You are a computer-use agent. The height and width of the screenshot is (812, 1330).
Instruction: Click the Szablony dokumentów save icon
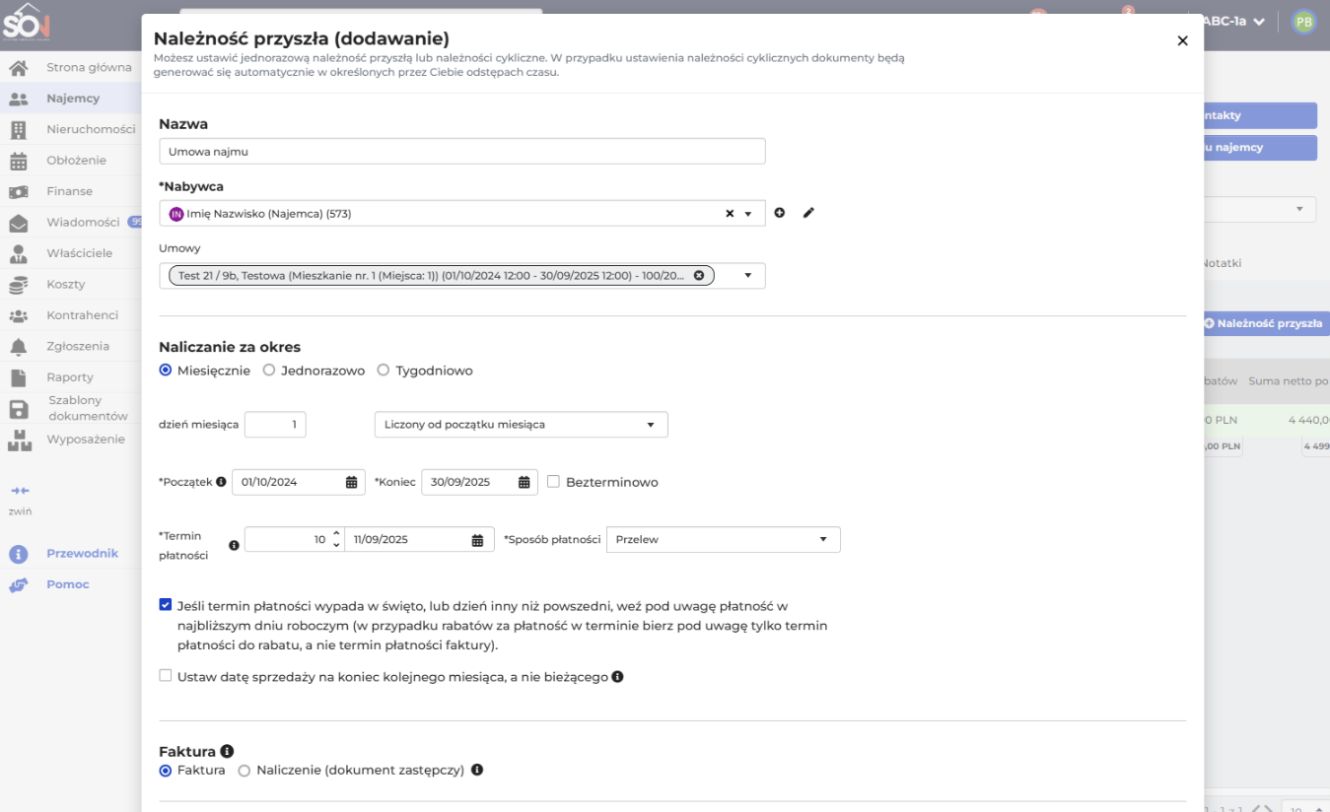coord(18,409)
